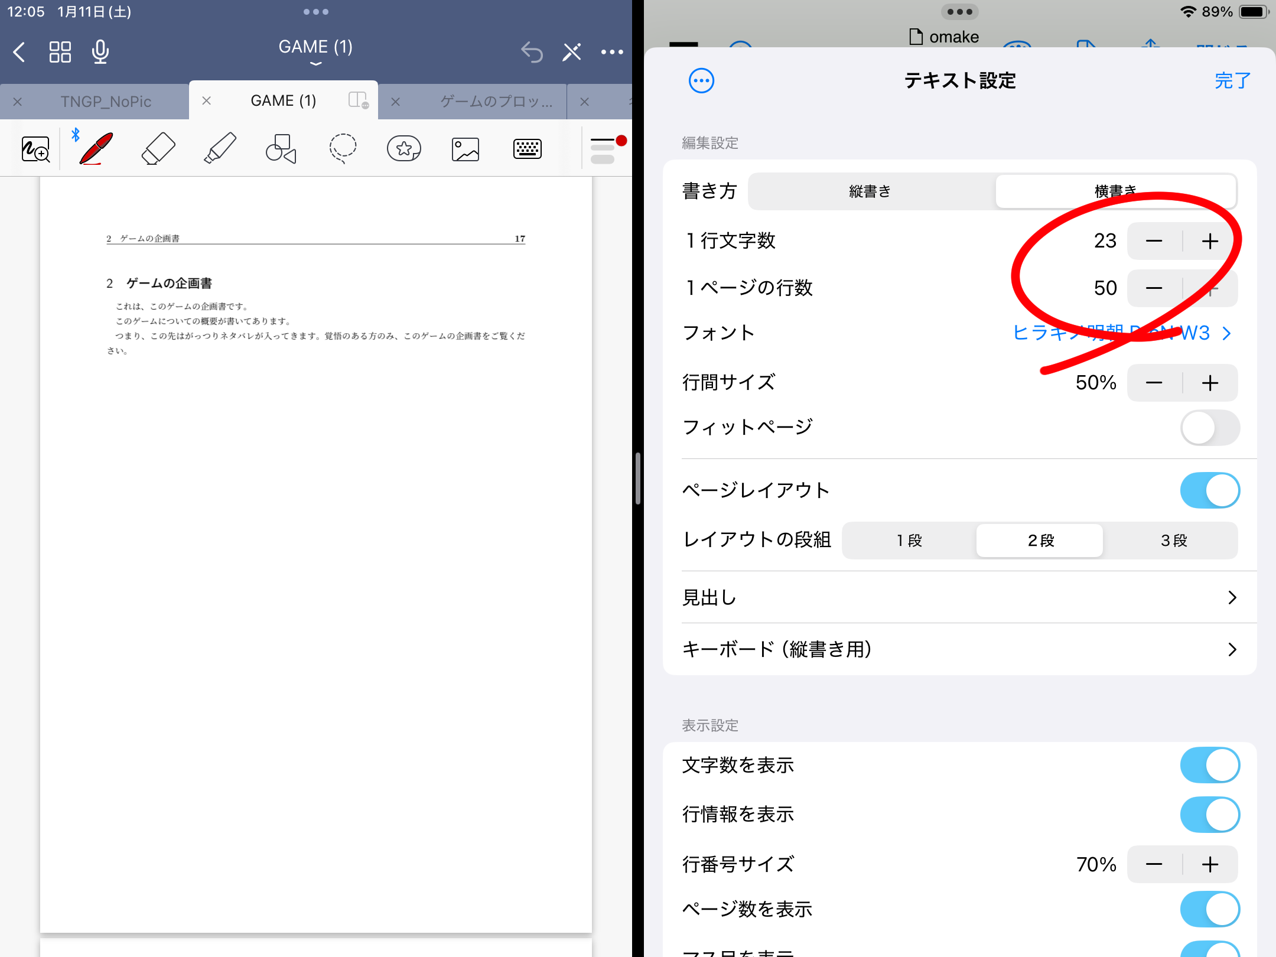Viewport: 1276px width, 957px height.
Task: Turn off 文字数を表示 switch
Action: [x=1209, y=766]
